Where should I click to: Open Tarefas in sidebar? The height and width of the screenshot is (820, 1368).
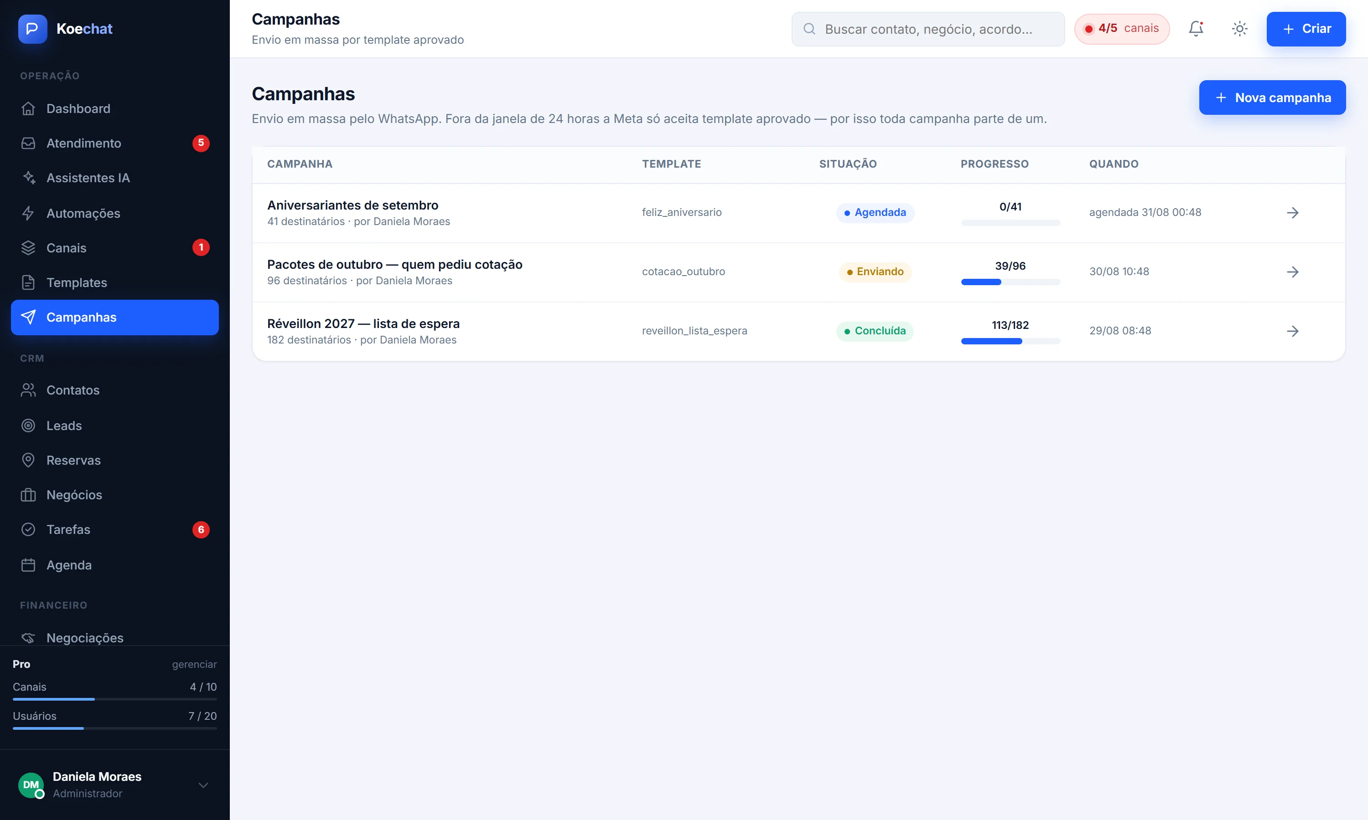(x=115, y=529)
